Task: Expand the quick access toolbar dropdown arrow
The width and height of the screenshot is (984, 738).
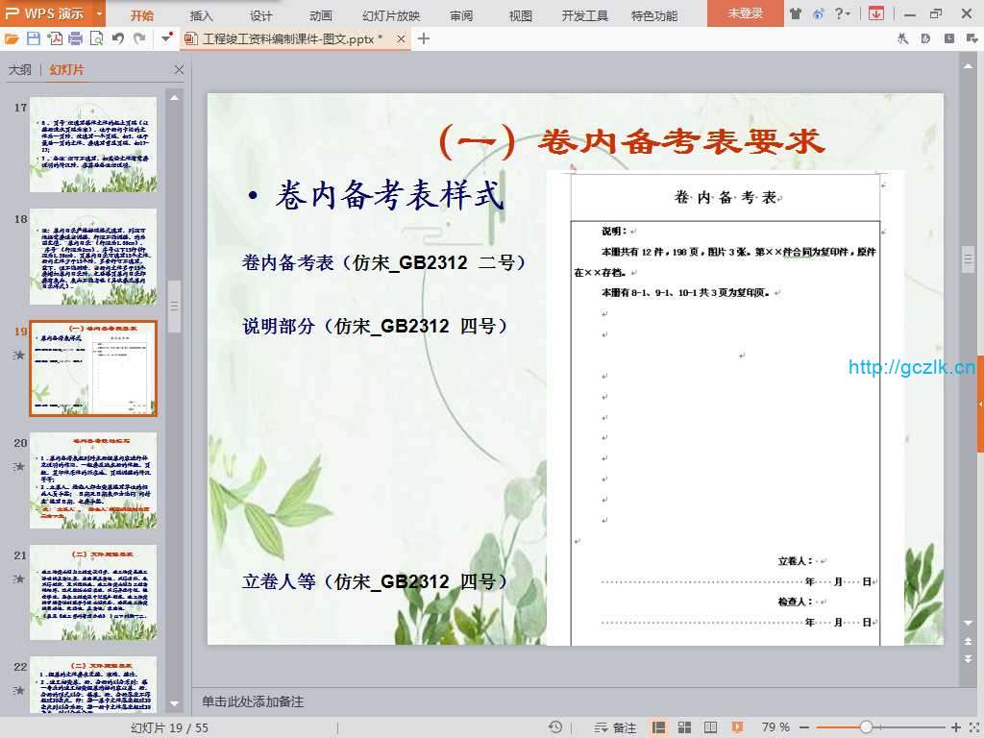Action: click(x=167, y=38)
